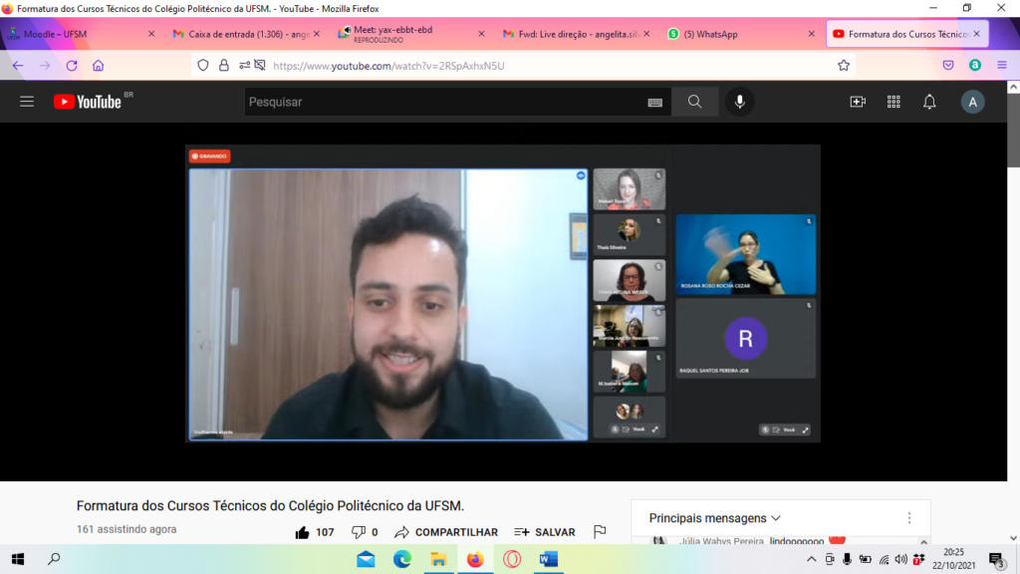
Task: Click the Pesquisar search input field
Action: (x=443, y=102)
